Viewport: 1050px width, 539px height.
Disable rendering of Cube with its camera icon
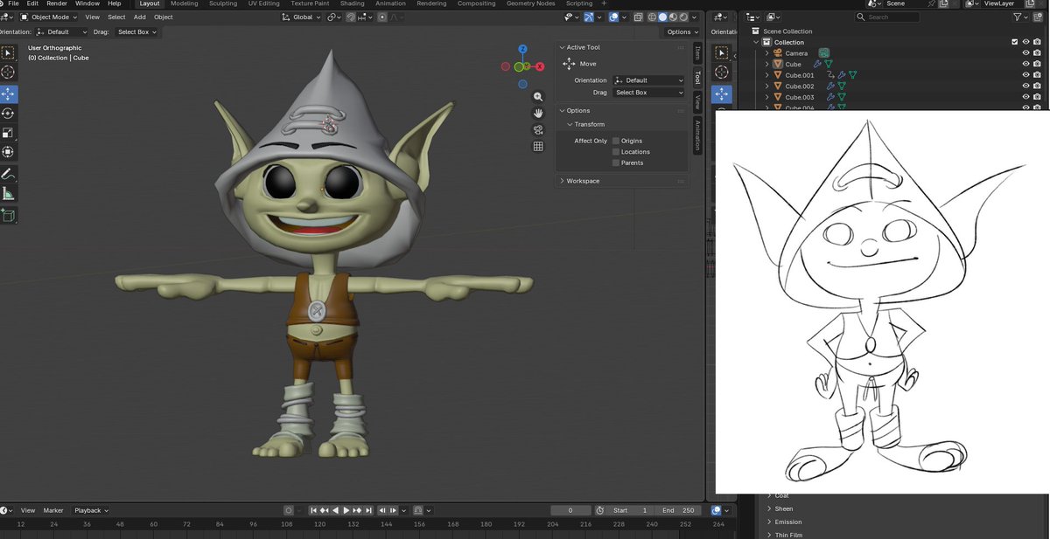(x=1037, y=64)
